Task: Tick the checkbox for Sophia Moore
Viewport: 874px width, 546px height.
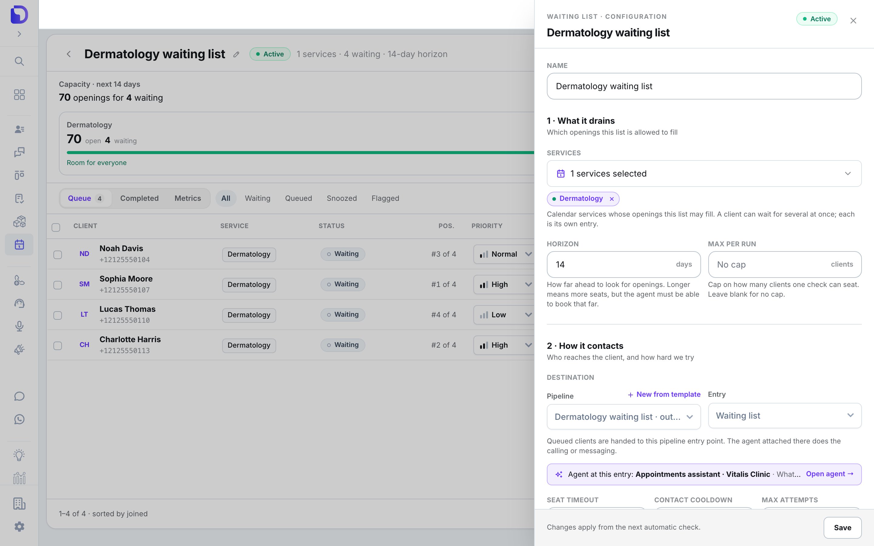Action: click(57, 285)
